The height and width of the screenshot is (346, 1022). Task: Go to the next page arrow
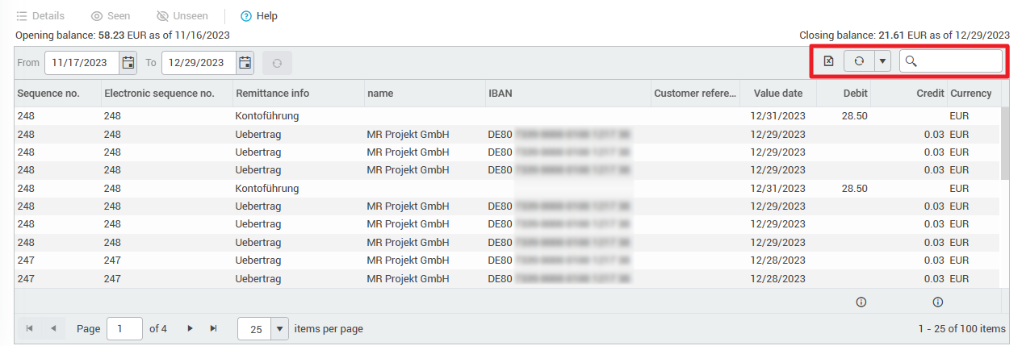point(191,328)
